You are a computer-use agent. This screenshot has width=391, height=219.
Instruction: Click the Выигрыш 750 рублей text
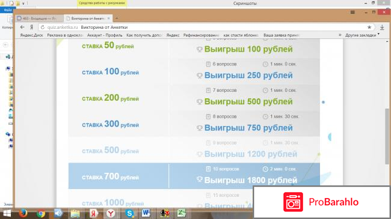pyautogui.click(x=248, y=128)
